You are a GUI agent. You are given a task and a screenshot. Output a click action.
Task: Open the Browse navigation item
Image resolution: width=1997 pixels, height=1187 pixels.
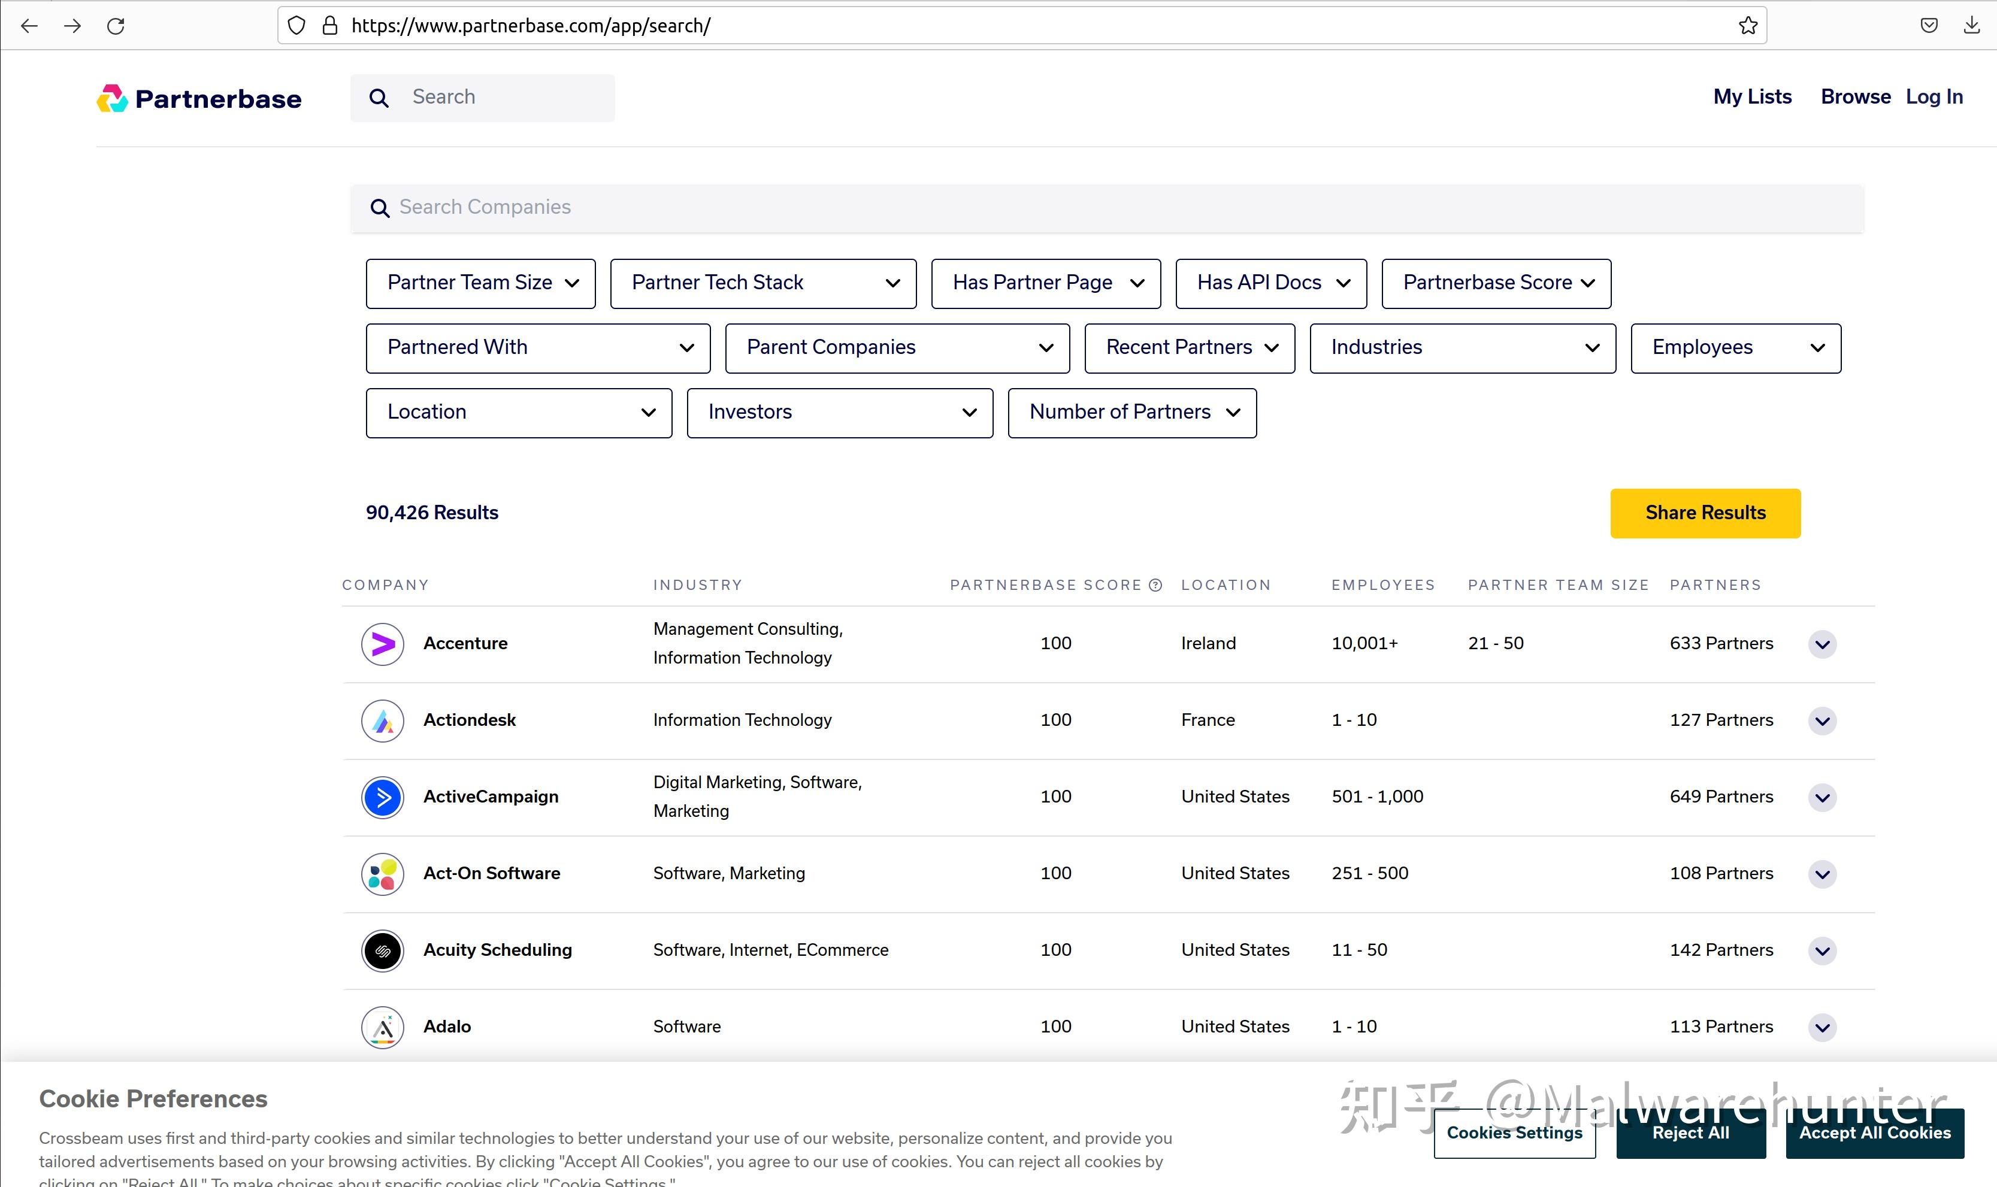coord(1854,97)
